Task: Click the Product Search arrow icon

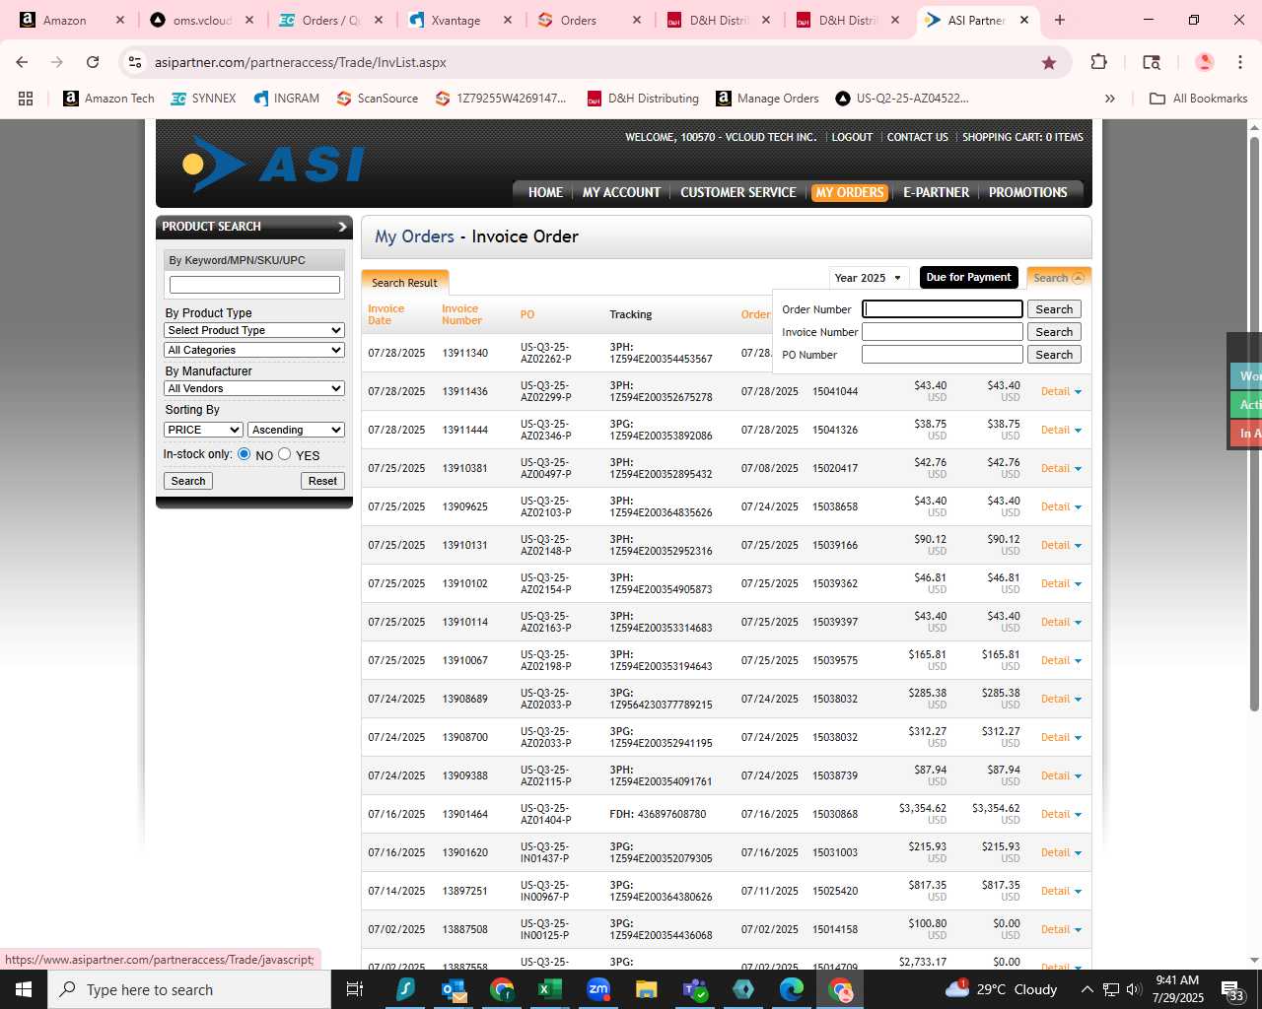Action: pyautogui.click(x=342, y=227)
